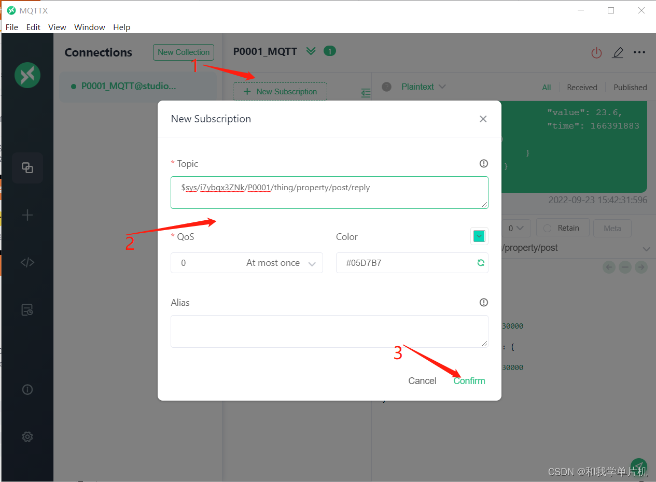The image size is (656, 482).
Task: Confirm the new subscription
Action: (469, 381)
